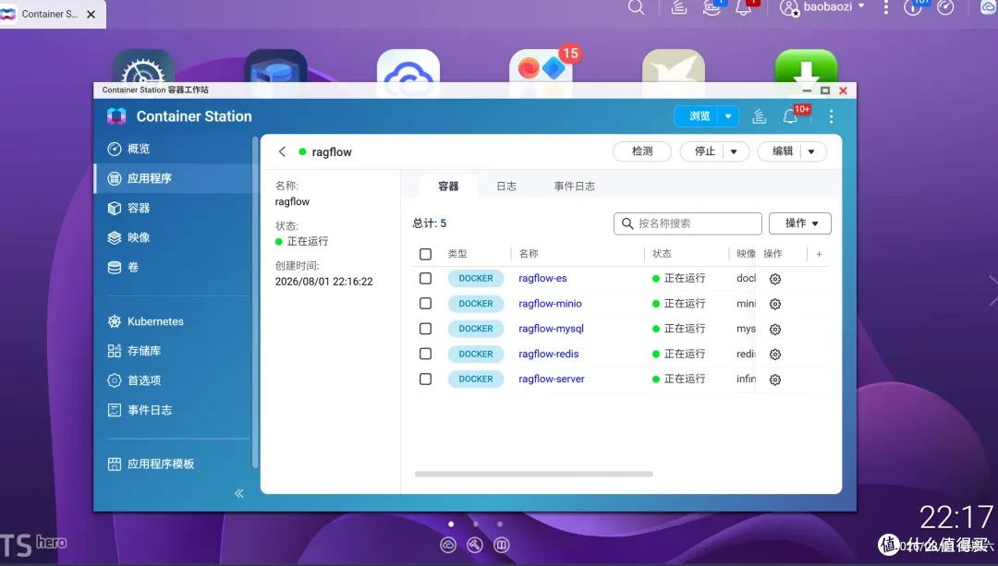Open 存储库 in the sidebar
Screen dimensions: 998x566
[x=173, y=351]
